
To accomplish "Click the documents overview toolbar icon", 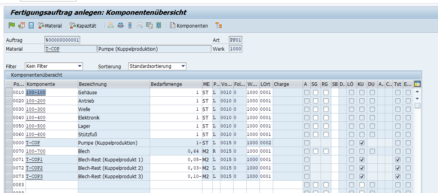I will pos(149,26).
